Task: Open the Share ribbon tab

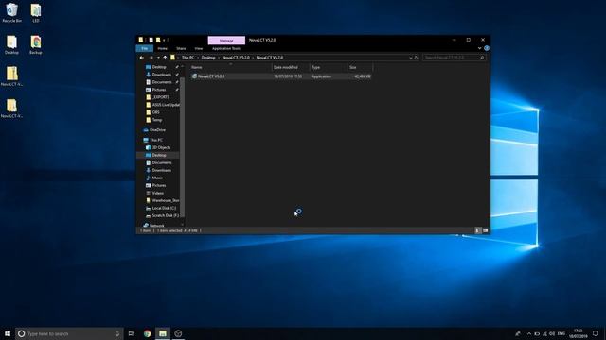Action: (x=181, y=48)
